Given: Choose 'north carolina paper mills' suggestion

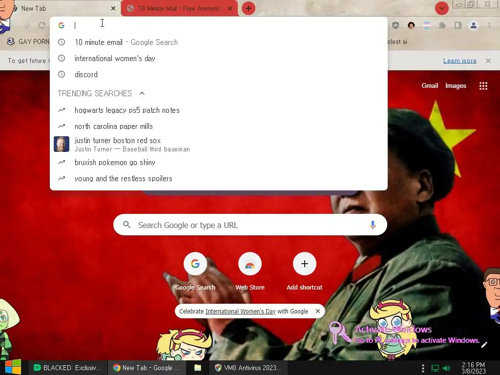Looking at the screenshot, I should pos(219,126).
